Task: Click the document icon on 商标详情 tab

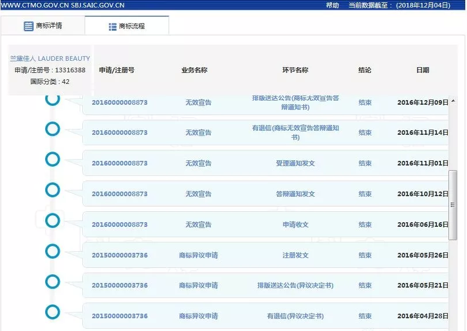Action: tap(28, 26)
